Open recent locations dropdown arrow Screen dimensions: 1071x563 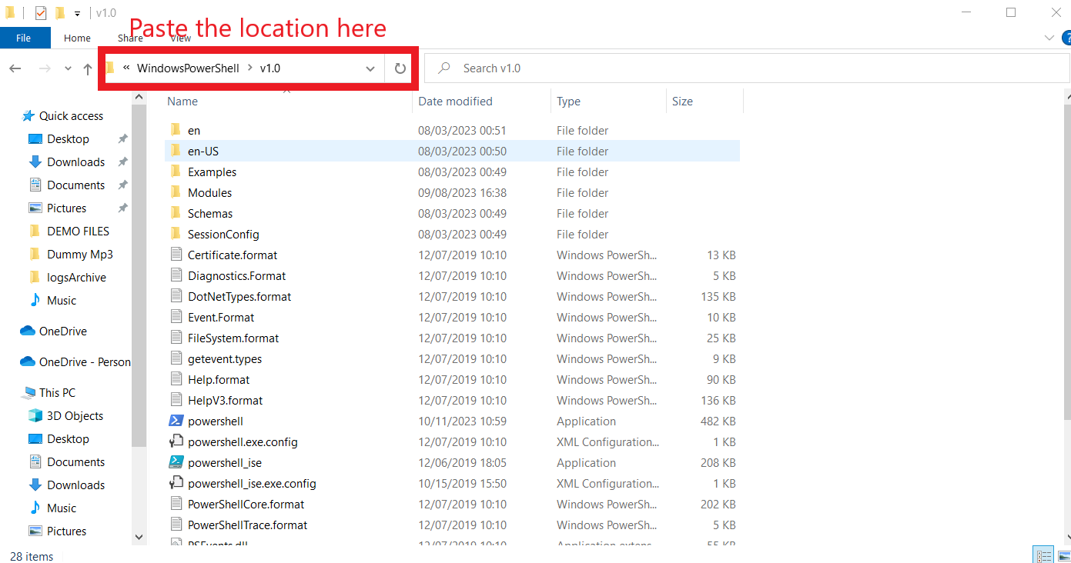68,68
